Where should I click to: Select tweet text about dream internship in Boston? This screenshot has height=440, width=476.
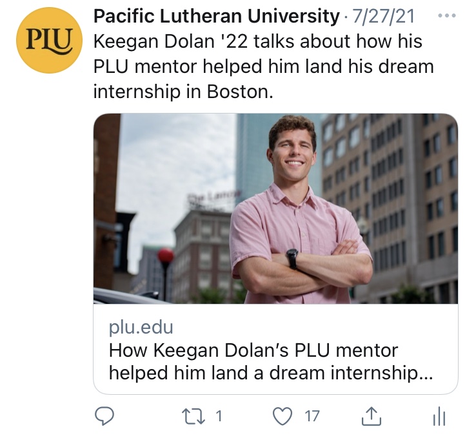click(264, 66)
